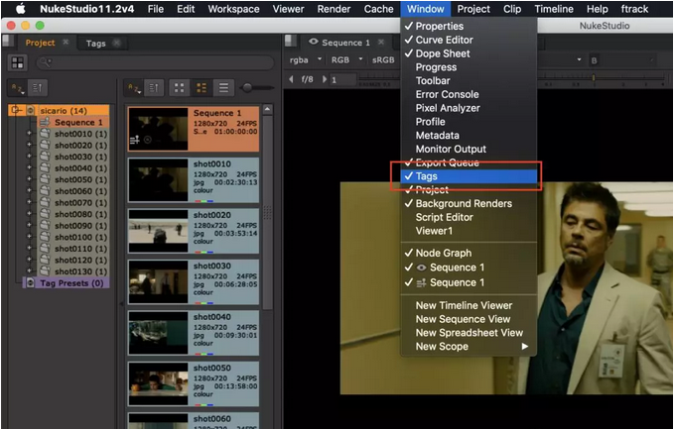Click the Tag Presets icon
The height and width of the screenshot is (429, 674).
coord(31,282)
